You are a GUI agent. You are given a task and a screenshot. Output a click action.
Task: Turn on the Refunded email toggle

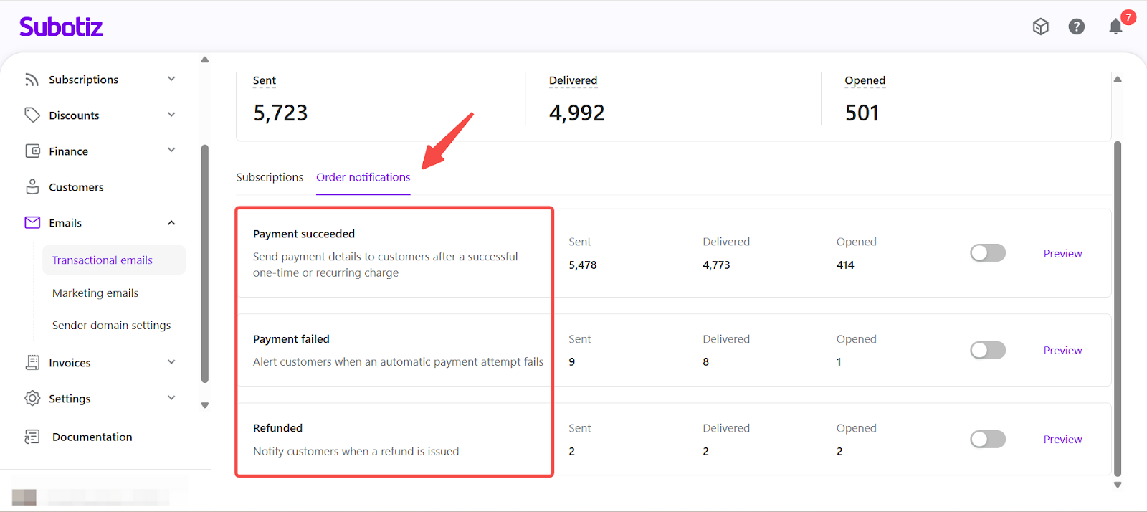tap(987, 439)
